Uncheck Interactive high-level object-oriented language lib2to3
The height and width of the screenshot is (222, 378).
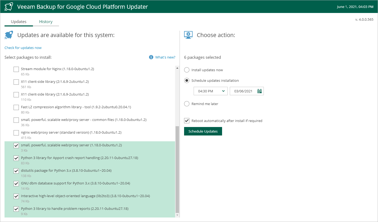point(16,196)
